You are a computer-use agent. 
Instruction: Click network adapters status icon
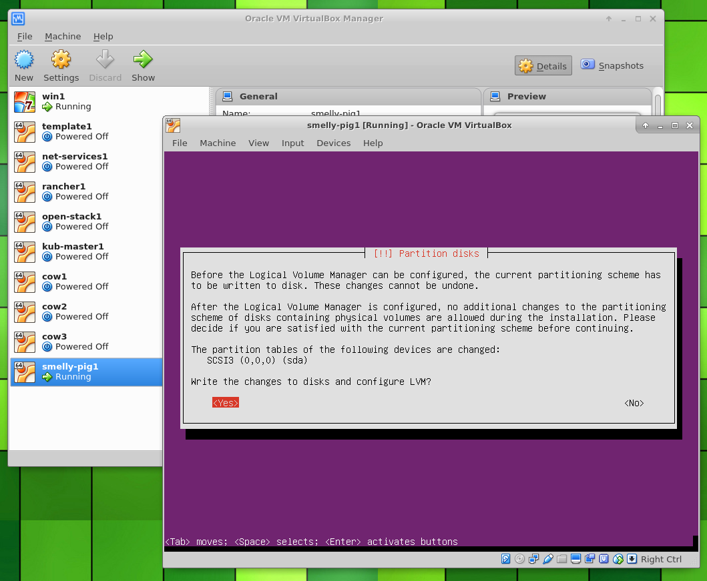click(x=533, y=559)
